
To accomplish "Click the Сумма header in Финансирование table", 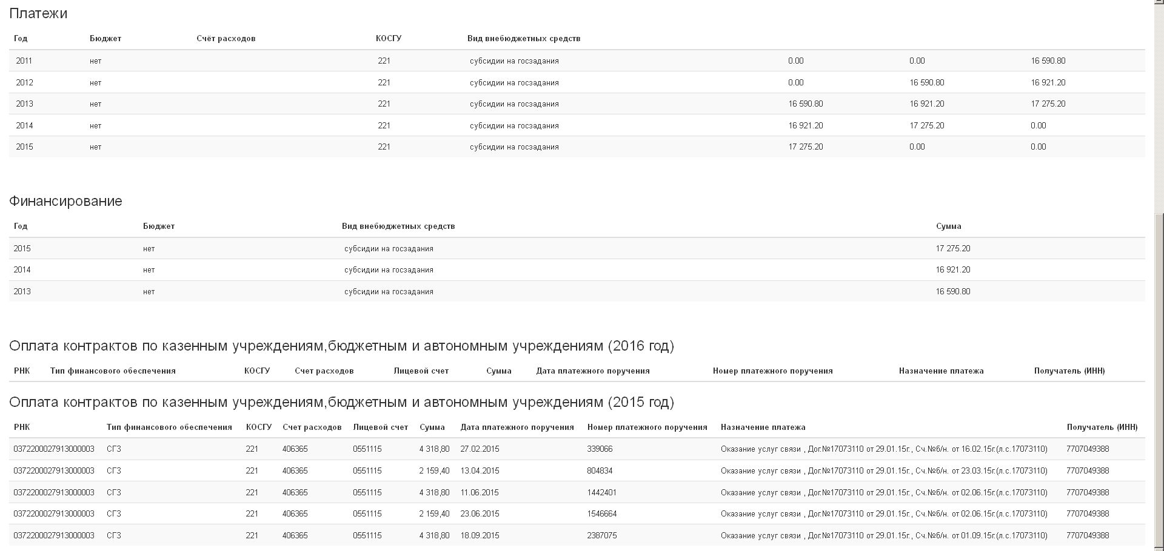I will pos(949,226).
